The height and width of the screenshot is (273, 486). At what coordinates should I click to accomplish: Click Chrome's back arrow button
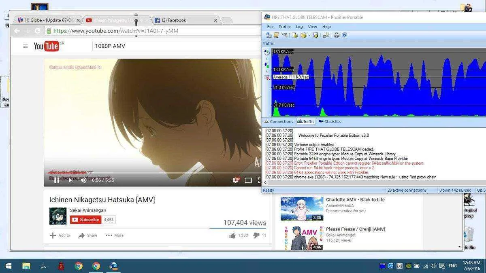17,31
